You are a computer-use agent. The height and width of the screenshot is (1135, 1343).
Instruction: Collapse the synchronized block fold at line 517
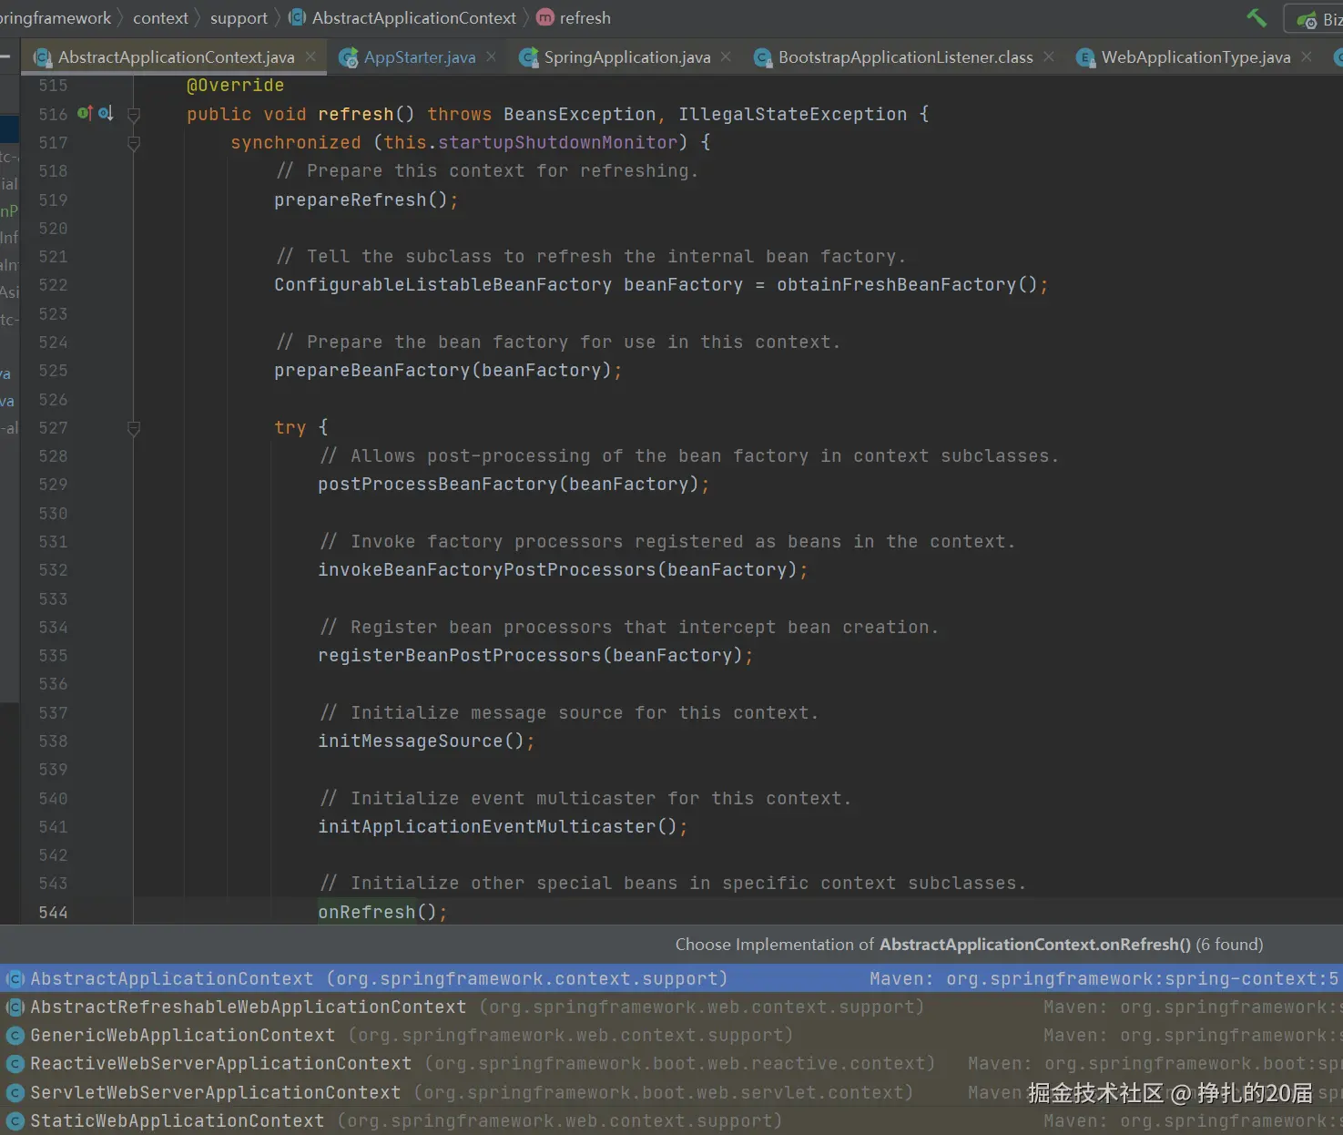pos(134,143)
